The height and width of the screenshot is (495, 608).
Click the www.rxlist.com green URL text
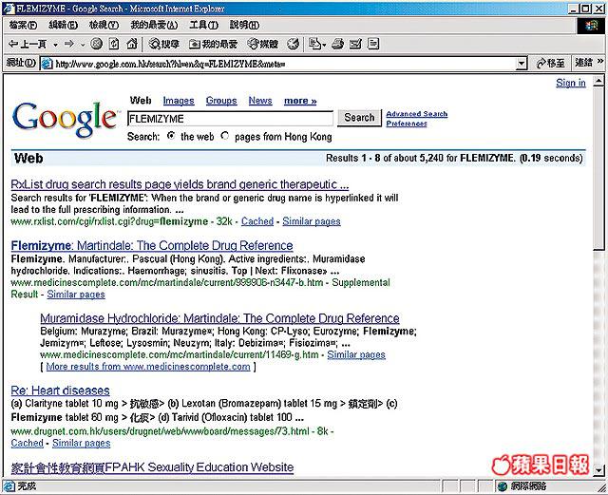pyautogui.click(x=109, y=221)
